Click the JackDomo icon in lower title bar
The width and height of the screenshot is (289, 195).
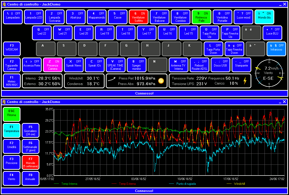[4, 102]
